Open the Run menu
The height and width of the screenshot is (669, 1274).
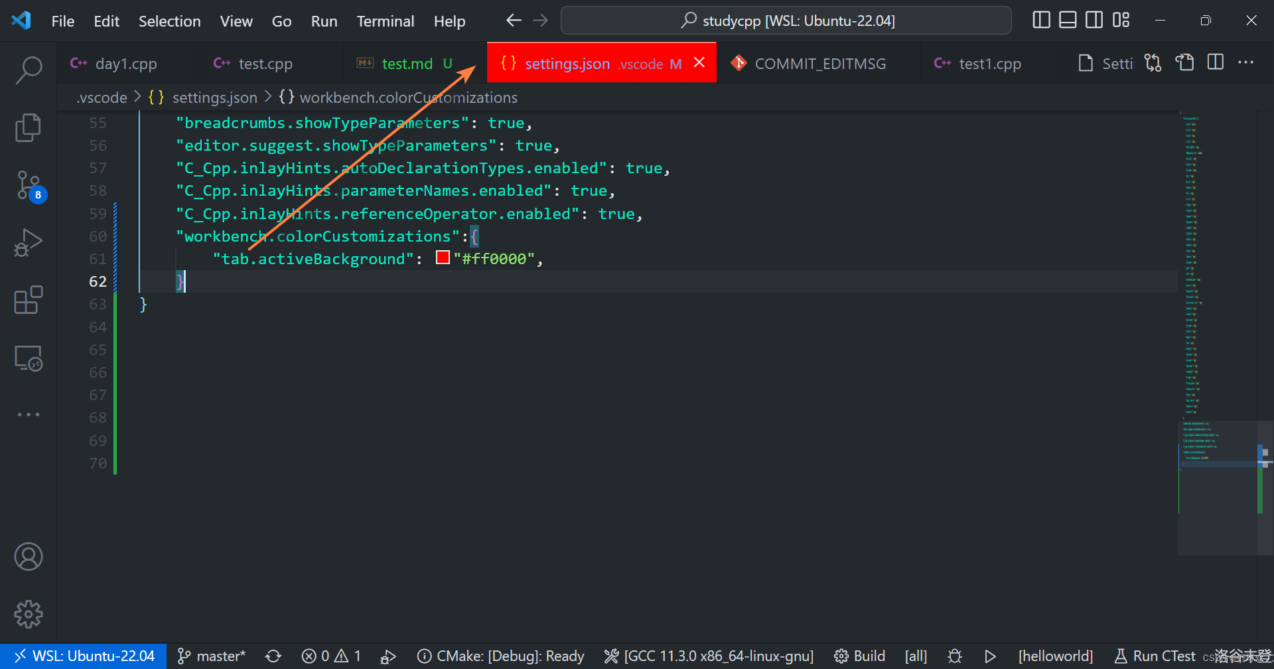coord(324,21)
